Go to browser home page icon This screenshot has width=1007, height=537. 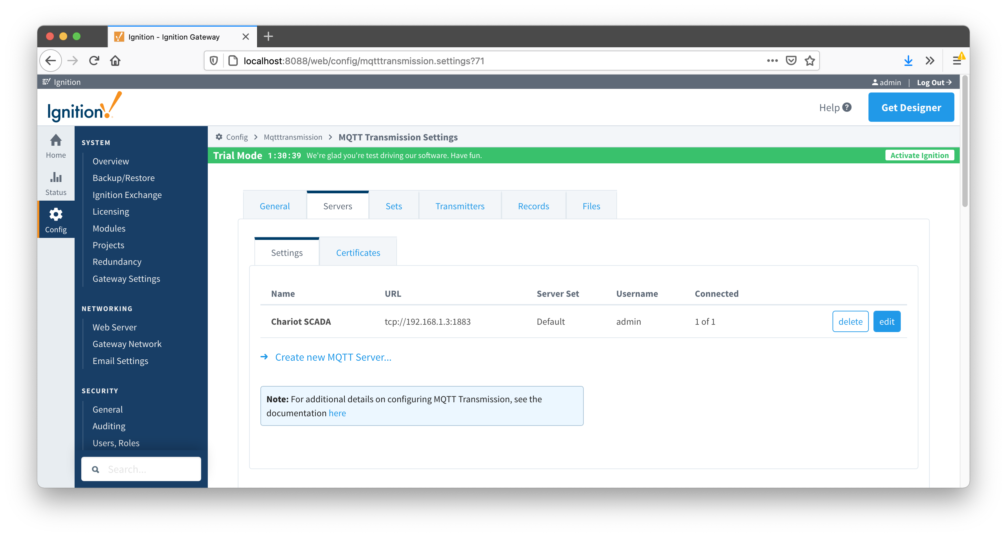pyautogui.click(x=115, y=61)
